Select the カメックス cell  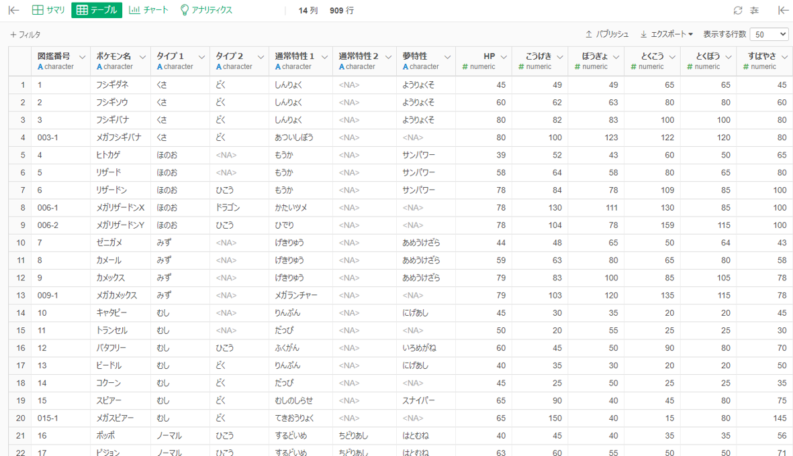point(120,278)
